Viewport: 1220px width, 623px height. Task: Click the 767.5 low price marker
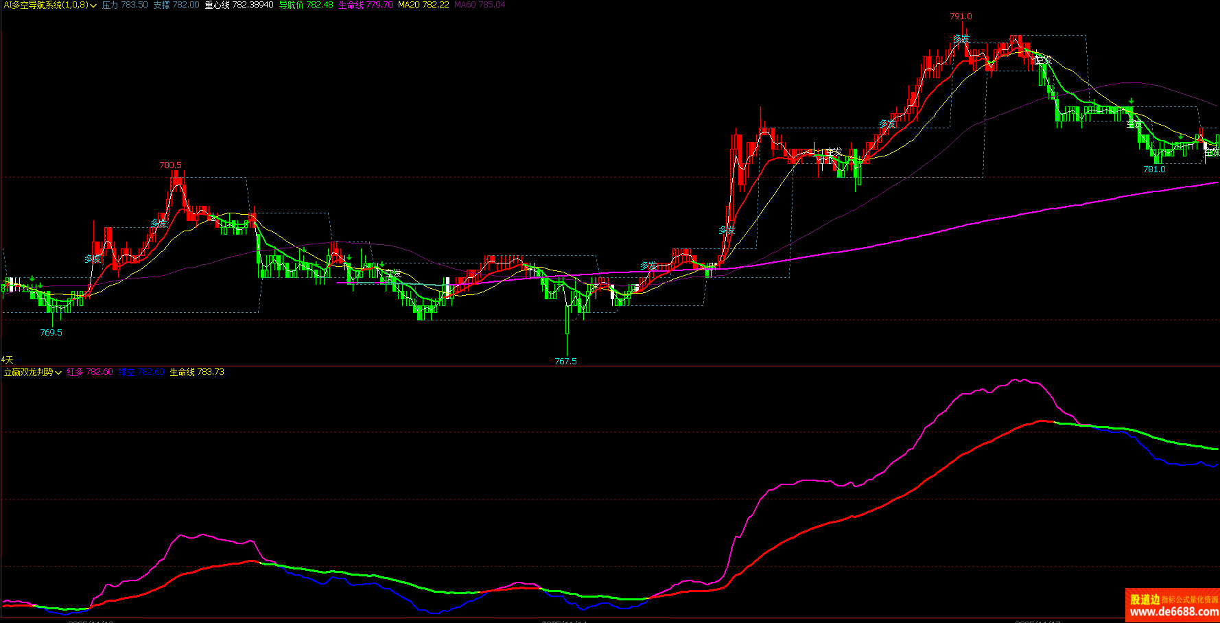[565, 362]
